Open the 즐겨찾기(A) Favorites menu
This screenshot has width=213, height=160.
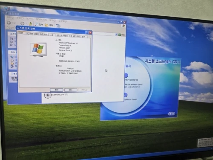[x=41, y=19]
